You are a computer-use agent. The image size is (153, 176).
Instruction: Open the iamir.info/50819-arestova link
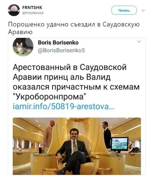pos(64,107)
